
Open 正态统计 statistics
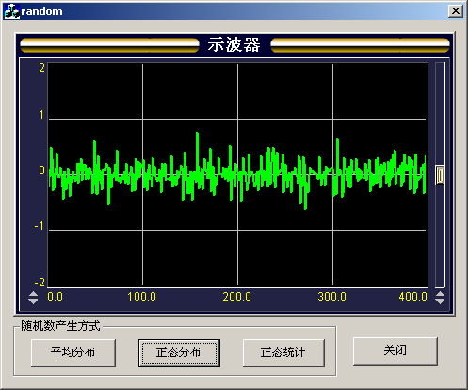pos(283,352)
